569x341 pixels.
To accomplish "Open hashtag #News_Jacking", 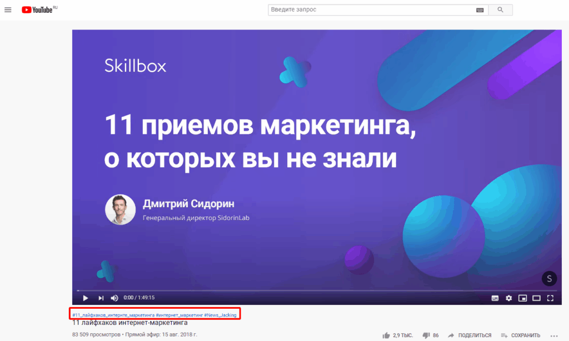I will 220,315.
